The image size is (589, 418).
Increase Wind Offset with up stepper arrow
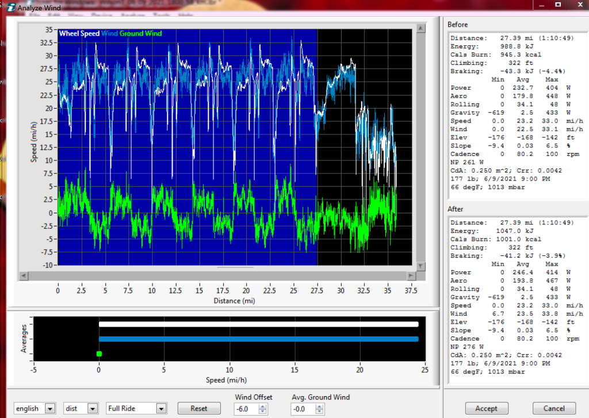point(262,407)
